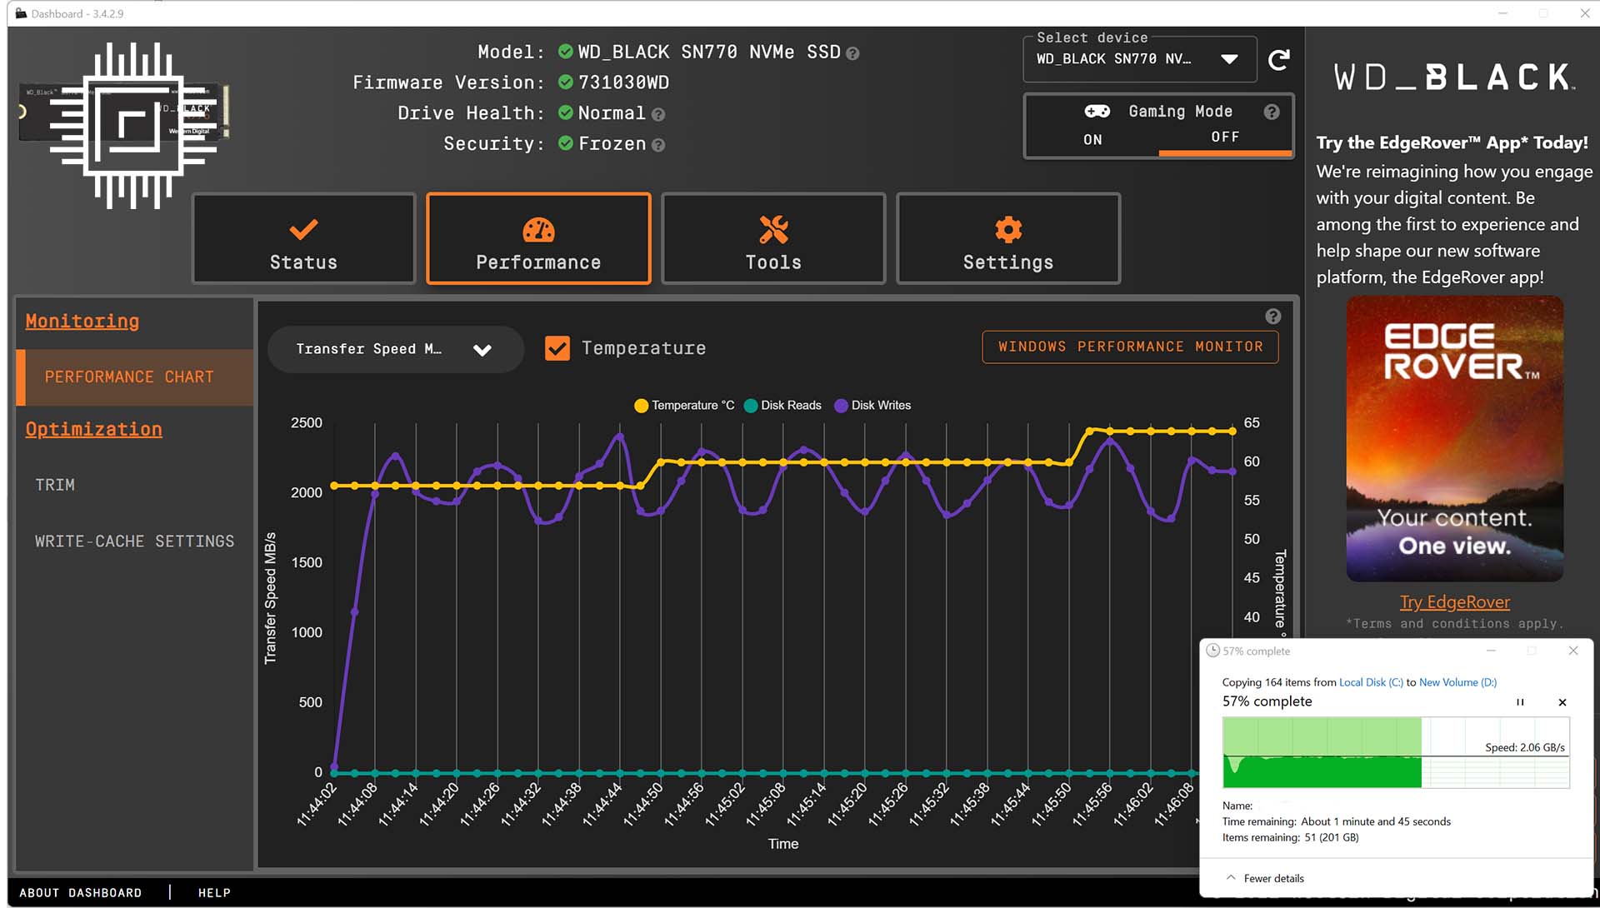The width and height of the screenshot is (1600, 908).
Task: Click green check next to Model
Action: (x=565, y=51)
